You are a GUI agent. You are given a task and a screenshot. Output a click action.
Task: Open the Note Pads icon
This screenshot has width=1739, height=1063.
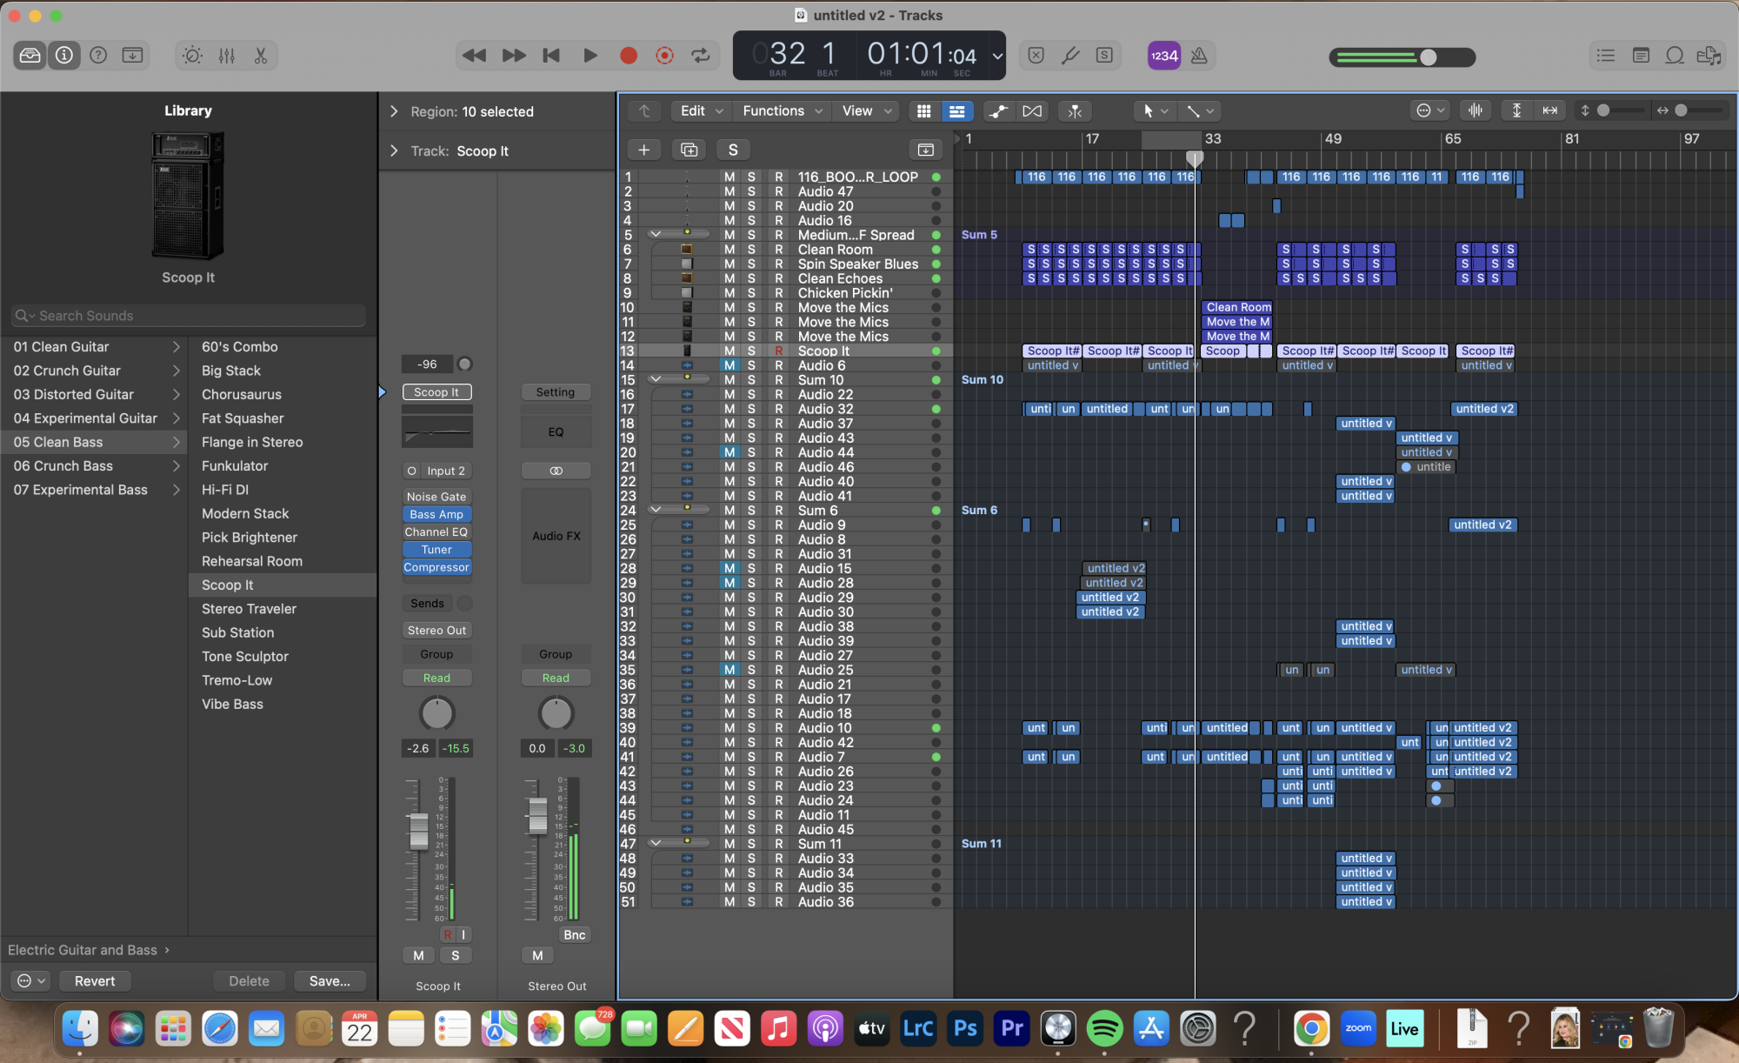click(x=1641, y=56)
